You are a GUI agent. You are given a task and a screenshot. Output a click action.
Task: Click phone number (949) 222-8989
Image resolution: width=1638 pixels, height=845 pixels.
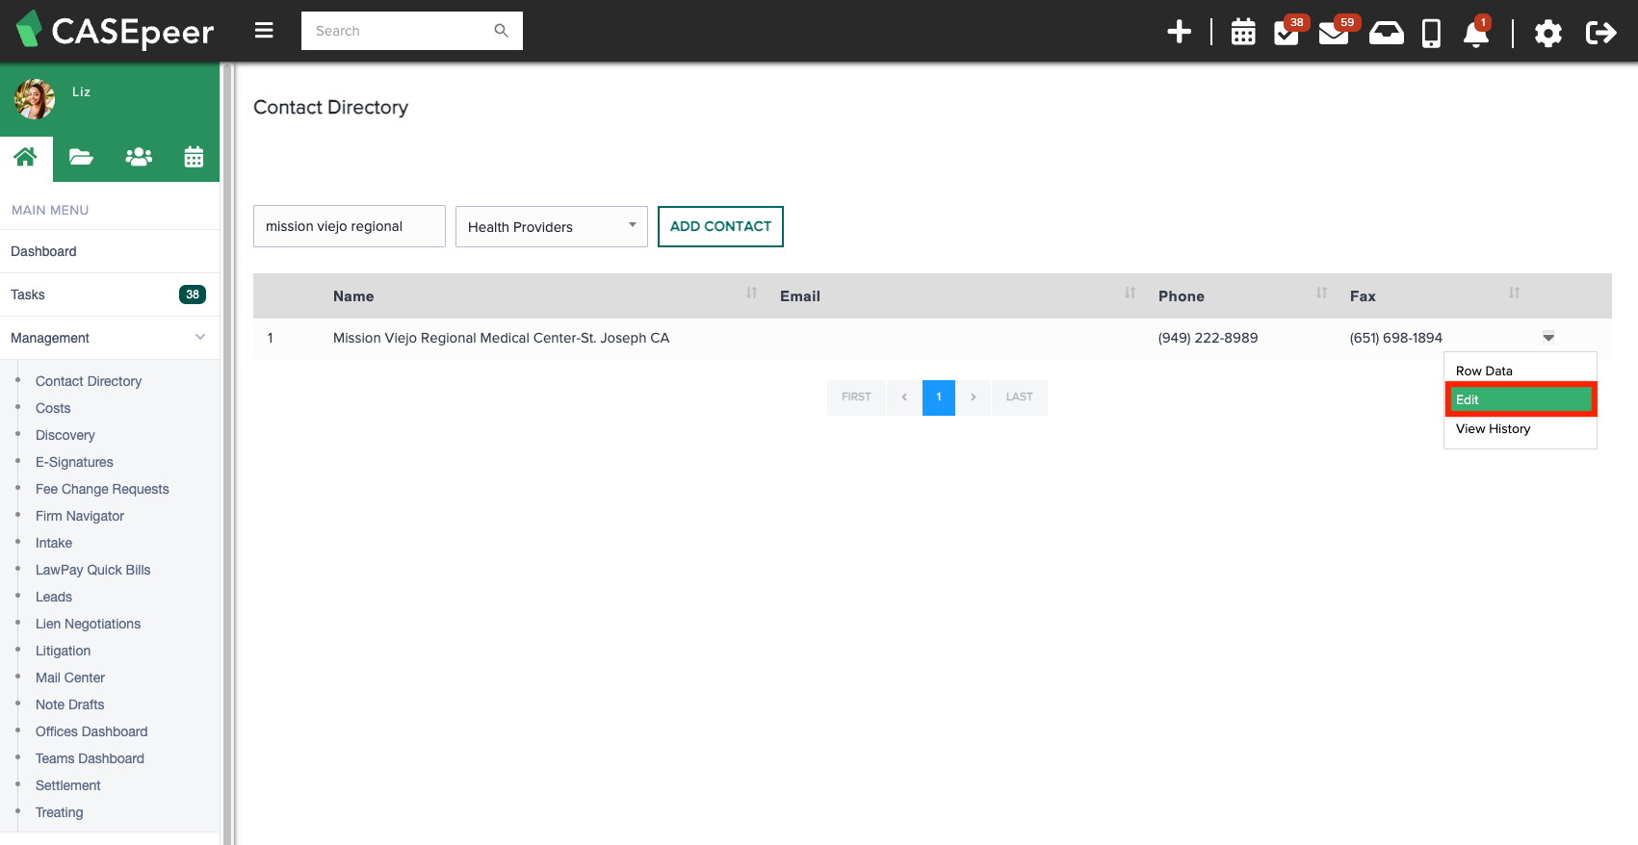(1208, 338)
